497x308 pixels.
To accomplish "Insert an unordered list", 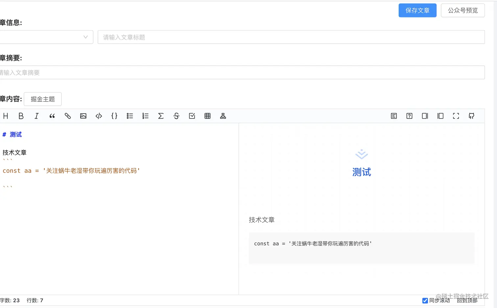I will tap(130, 116).
